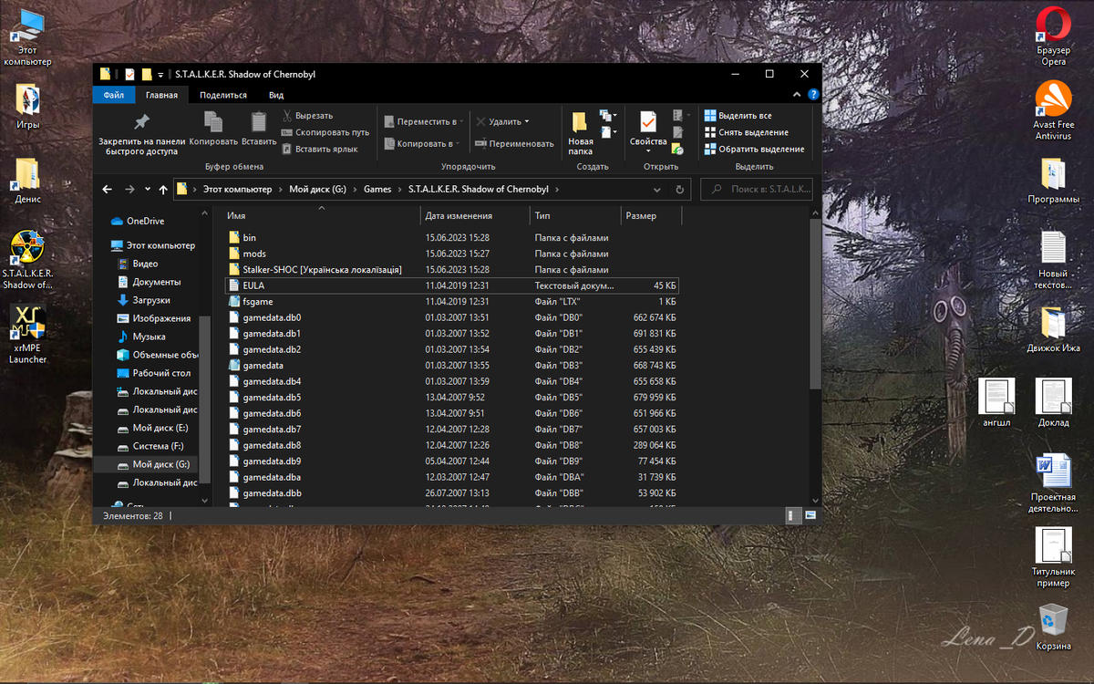The width and height of the screenshot is (1094, 684).
Task: Expand the OneDrive tree node
Action: [102, 221]
